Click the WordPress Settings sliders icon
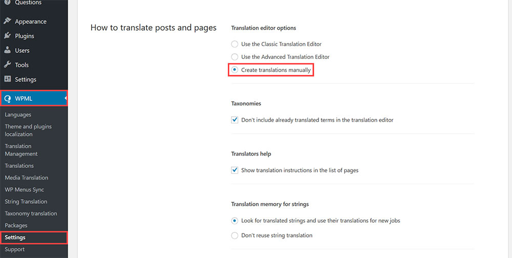Viewport: 512px width, 258px height. pyautogui.click(x=7, y=79)
